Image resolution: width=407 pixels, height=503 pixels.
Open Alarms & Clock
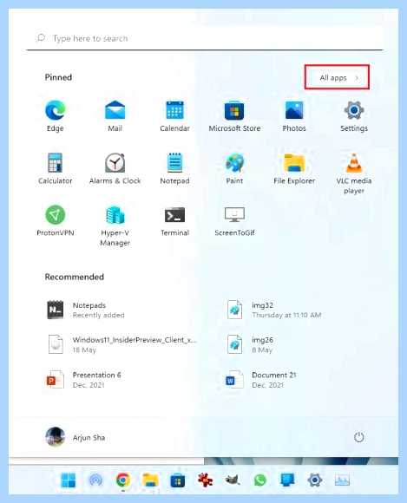(115, 168)
